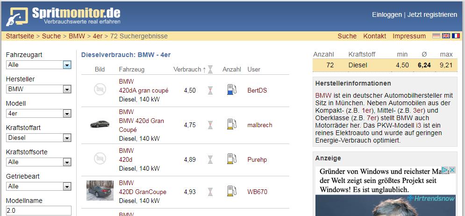Open the Kontakt menu item
Screen dimensions: 465x216
click(375, 36)
